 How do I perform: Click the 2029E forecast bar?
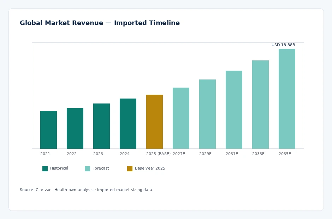(x=207, y=114)
